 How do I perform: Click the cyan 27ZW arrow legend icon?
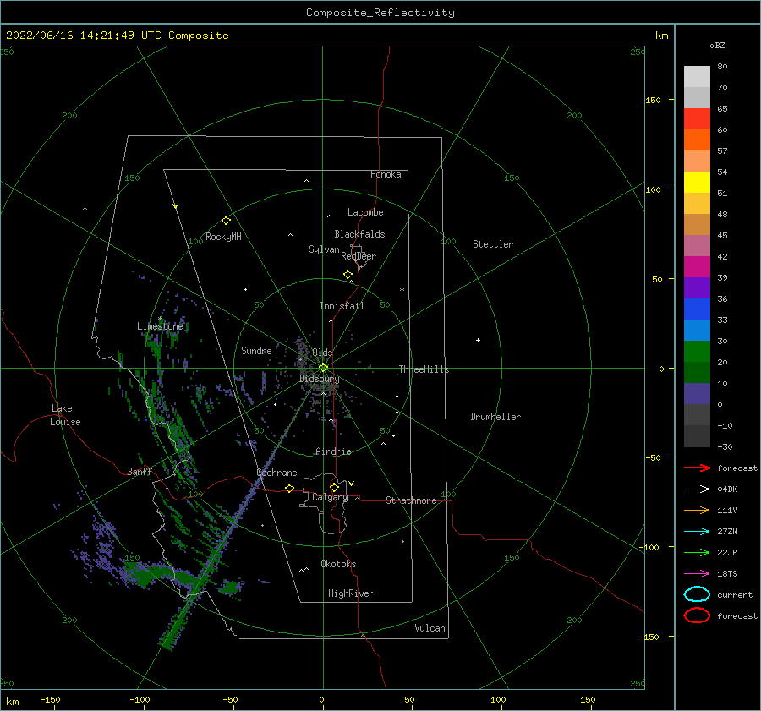pos(697,532)
